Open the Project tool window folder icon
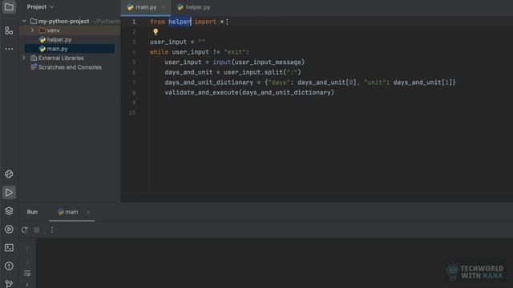This screenshot has height=288, width=513. point(9,7)
